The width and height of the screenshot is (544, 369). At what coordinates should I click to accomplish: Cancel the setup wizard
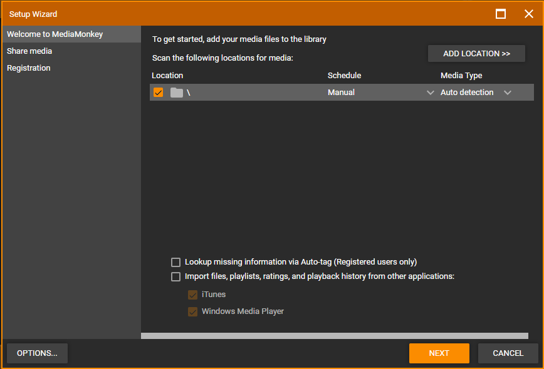pos(508,353)
